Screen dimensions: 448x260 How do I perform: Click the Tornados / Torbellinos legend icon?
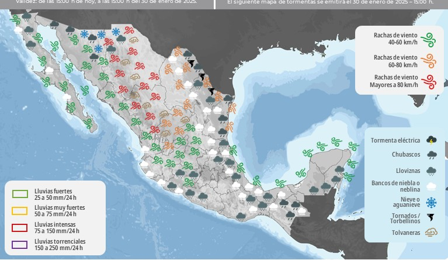coord(431,218)
